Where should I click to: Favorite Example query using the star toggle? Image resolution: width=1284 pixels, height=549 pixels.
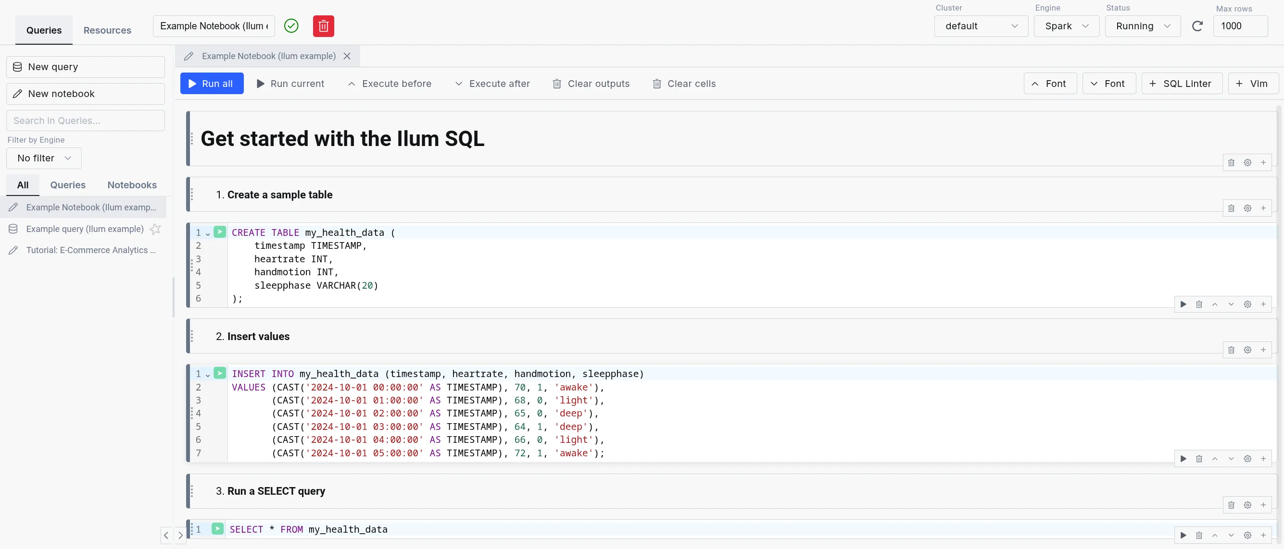coord(155,229)
